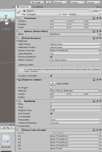
Task: Open the Mesh Filter help icon
Action: (94, 31)
